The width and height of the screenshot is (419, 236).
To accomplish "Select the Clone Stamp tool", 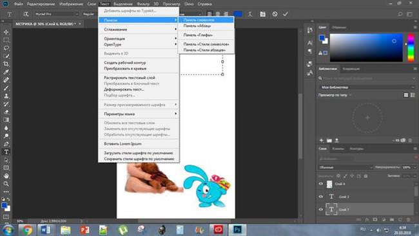I will 6,96.
